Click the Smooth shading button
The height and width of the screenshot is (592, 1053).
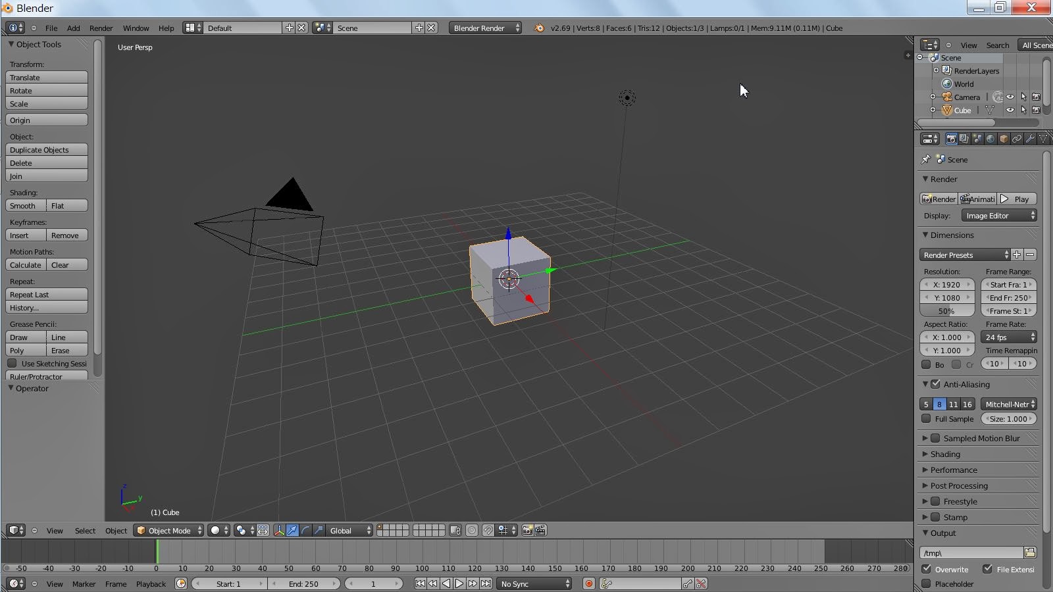26,205
